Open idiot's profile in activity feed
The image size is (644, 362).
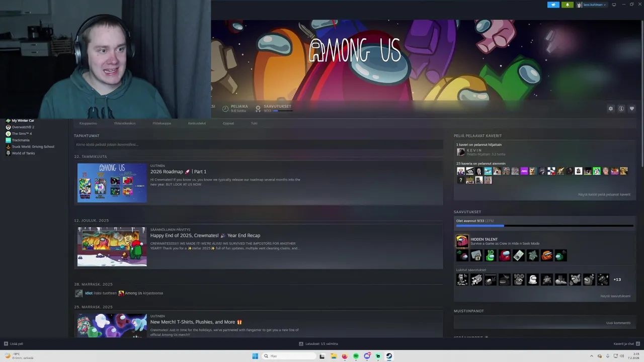tap(89, 293)
